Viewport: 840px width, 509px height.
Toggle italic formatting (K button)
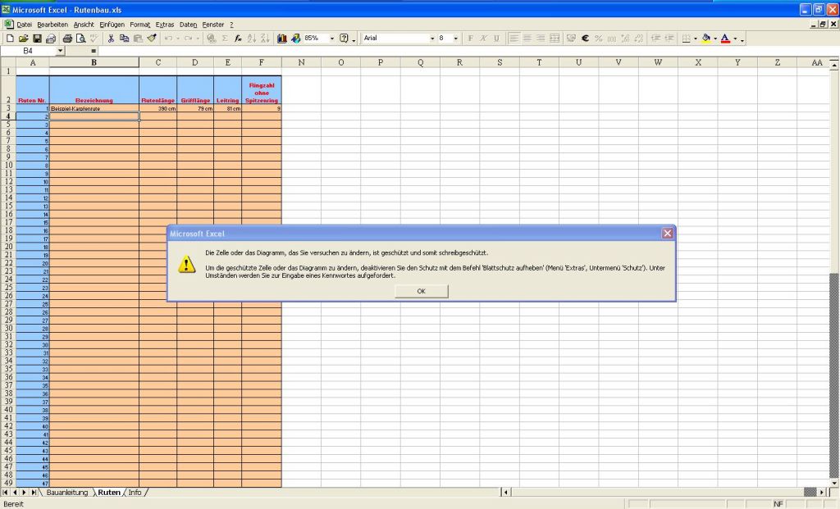pyautogui.click(x=484, y=39)
